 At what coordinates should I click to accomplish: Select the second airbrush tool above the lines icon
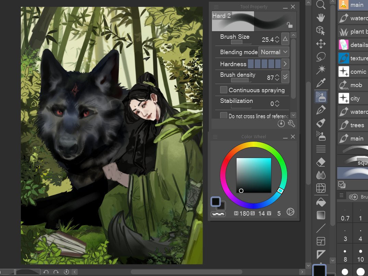point(321,136)
